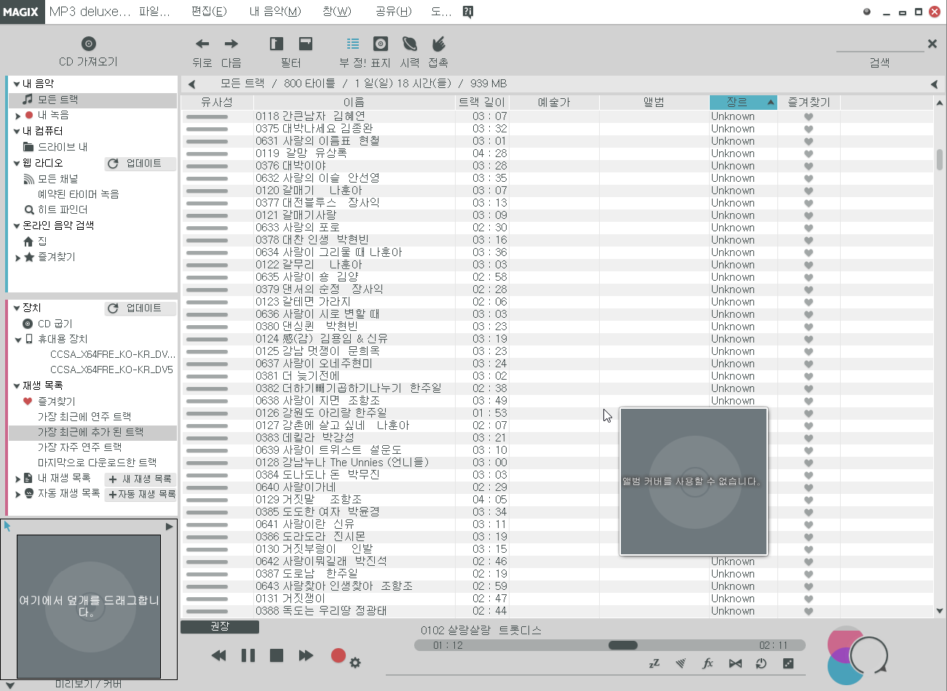Screen dimensions: 947x691
Task: Collapse the 휴대용 장치 node
Action: click(18, 340)
